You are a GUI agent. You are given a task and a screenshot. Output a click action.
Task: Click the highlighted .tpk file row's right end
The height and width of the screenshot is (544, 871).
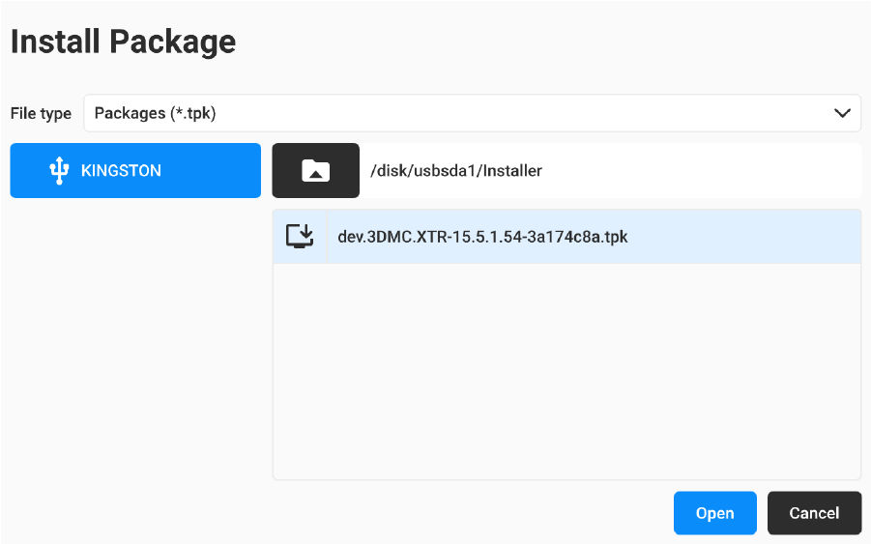[812, 237]
